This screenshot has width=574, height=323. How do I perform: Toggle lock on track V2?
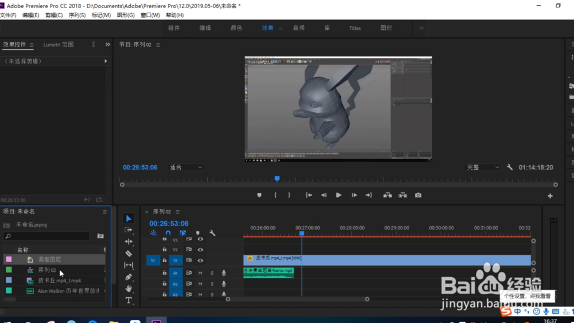click(164, 250)
